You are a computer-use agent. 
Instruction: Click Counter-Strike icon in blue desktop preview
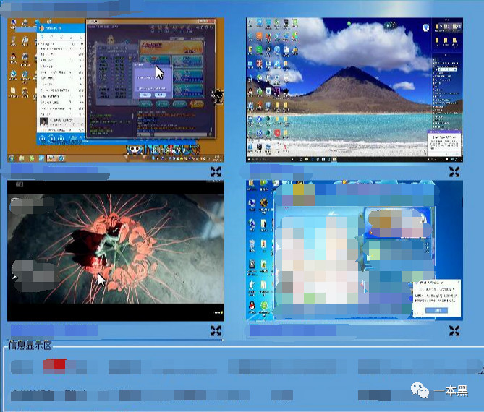coord(252,286)
